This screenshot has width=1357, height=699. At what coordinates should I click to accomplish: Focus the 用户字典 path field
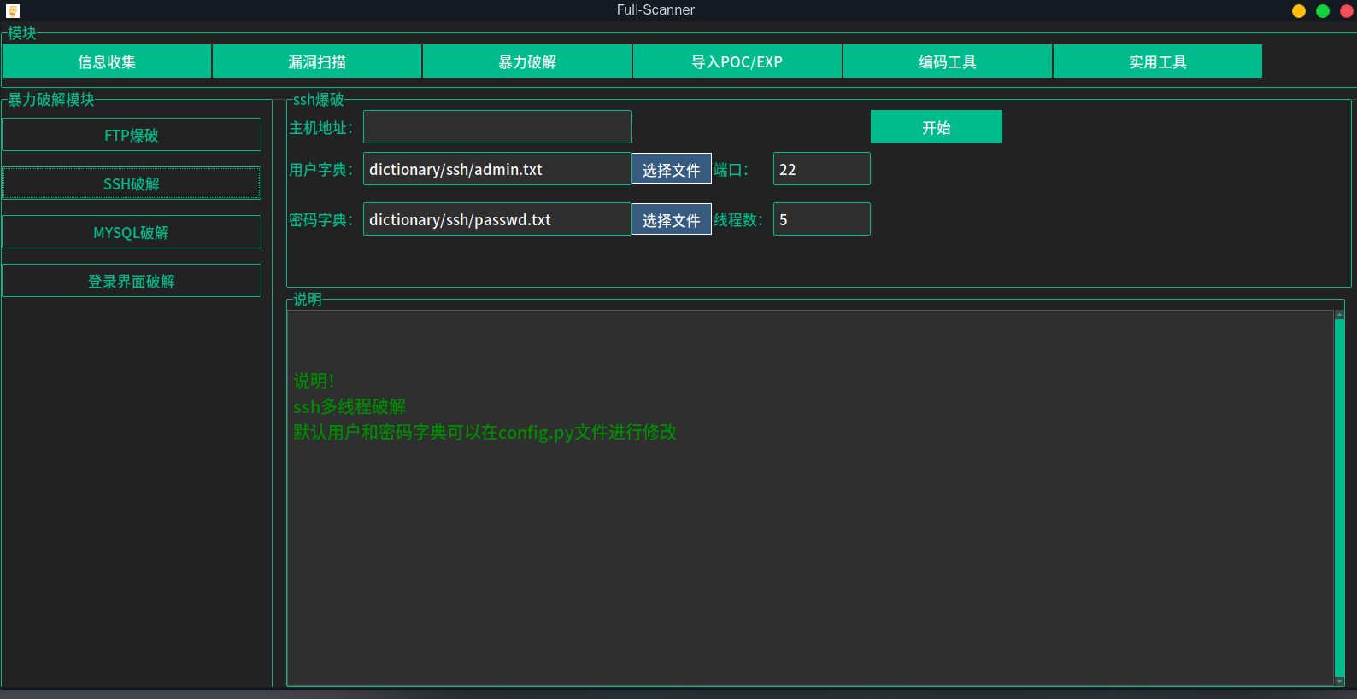pyautogui.click(x=496, y=169)
